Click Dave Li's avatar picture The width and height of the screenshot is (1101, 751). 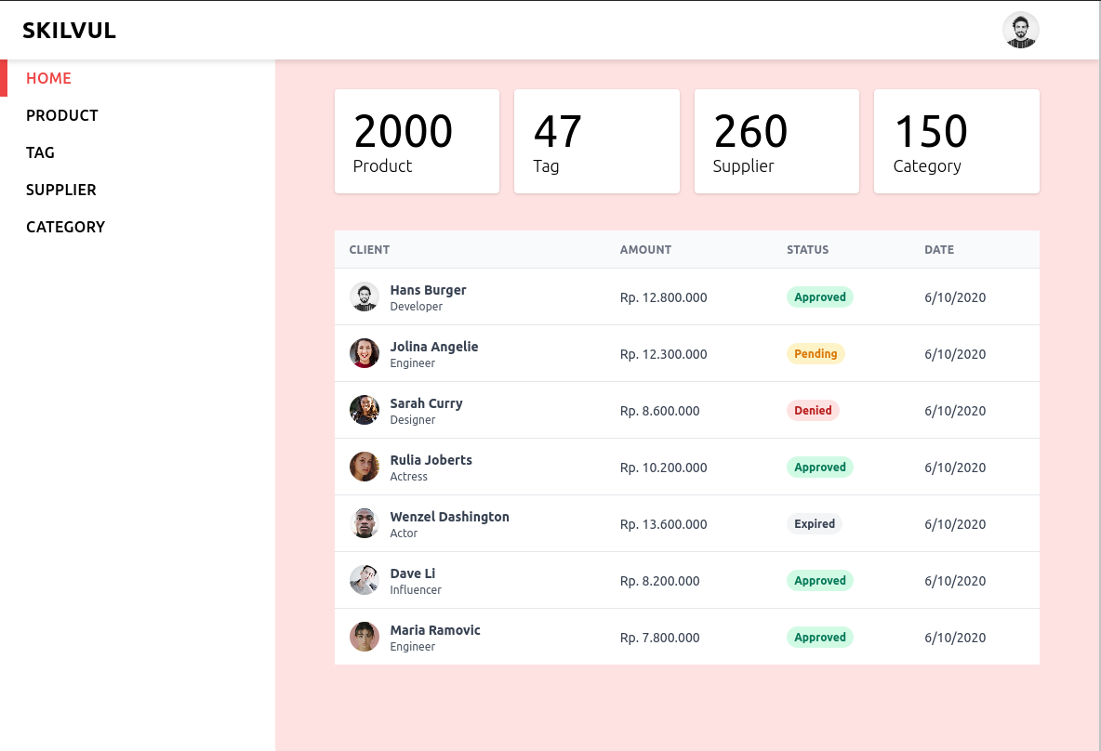click(x=365, y=581)
